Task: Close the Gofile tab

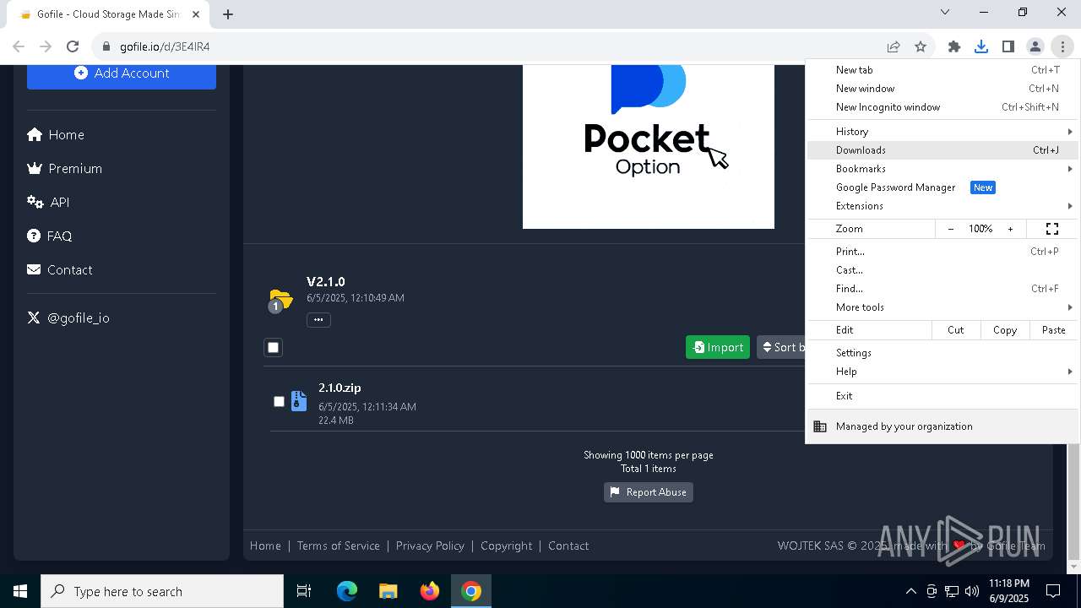Action: point(196,14)
